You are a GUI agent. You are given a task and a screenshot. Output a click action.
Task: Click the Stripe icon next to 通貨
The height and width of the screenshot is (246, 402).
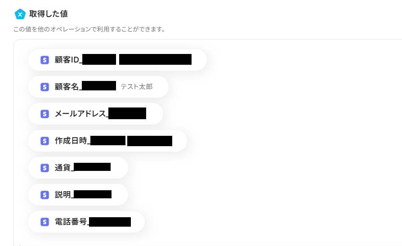[45, 168]
